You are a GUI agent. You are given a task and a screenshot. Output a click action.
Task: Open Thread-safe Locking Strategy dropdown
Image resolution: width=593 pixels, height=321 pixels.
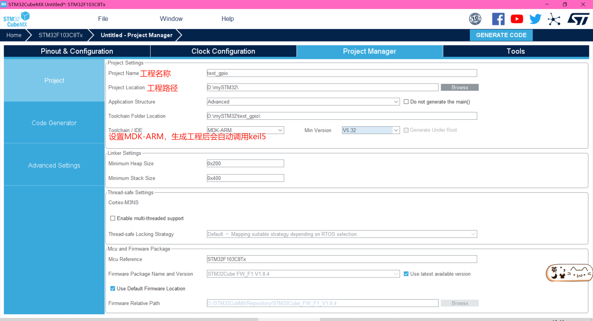342,234
